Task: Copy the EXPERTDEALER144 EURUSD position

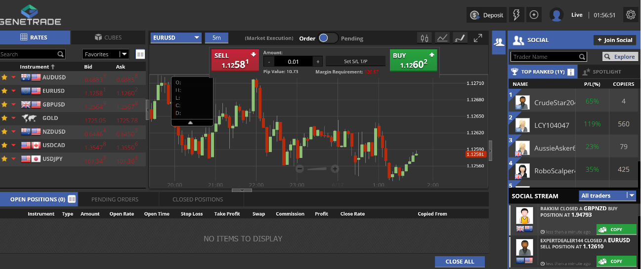Action: point(616,261)
